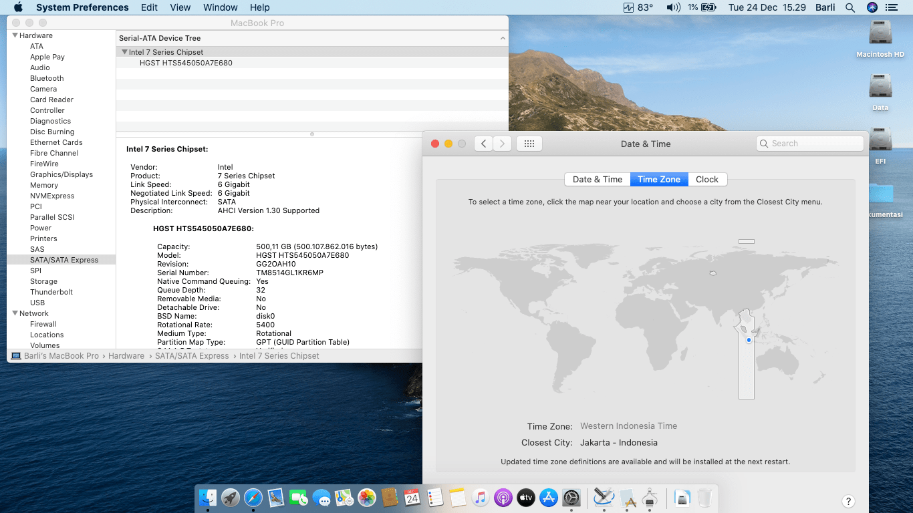Open the Window menu
The height and width of the screenshot is (513, 913).
pyautogui.click(x=220, y=7)
